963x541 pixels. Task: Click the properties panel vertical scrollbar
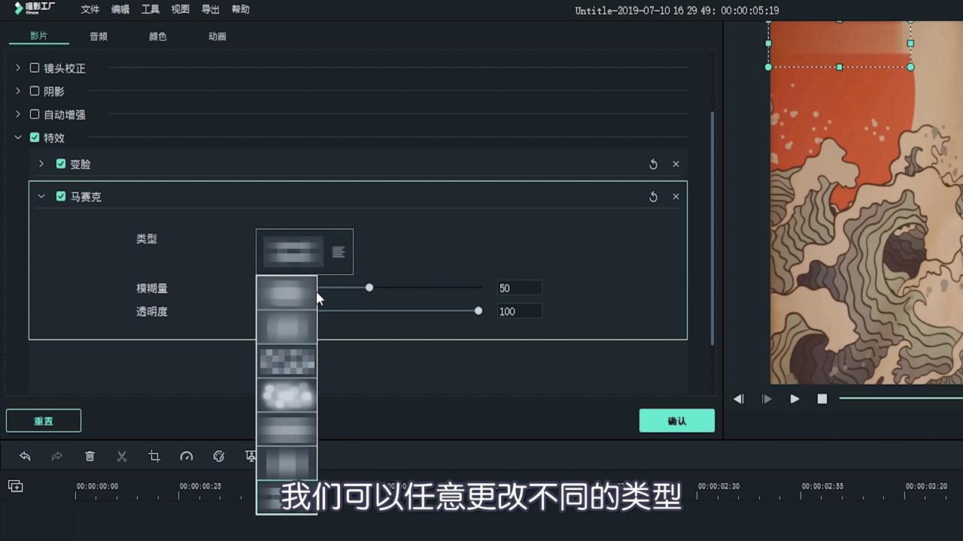point(712,228)
